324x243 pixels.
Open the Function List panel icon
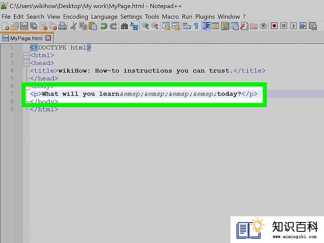(244, 26)
